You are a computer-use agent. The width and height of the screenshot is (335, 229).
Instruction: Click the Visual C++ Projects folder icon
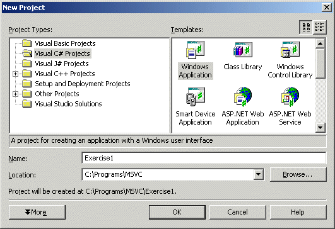coord(27,74)
